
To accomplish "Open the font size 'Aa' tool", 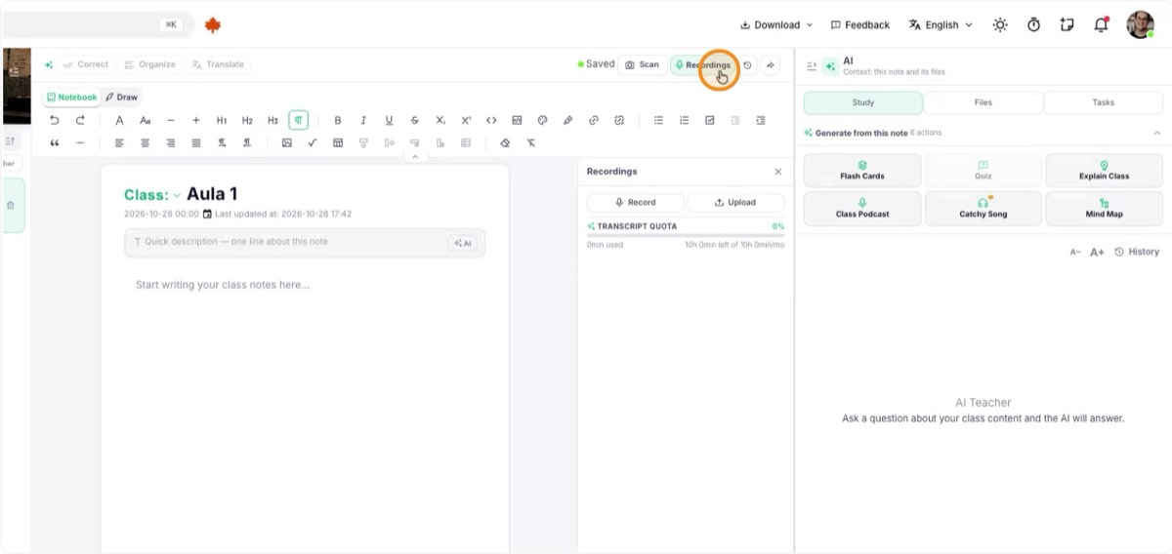I will tap(145, 120).
